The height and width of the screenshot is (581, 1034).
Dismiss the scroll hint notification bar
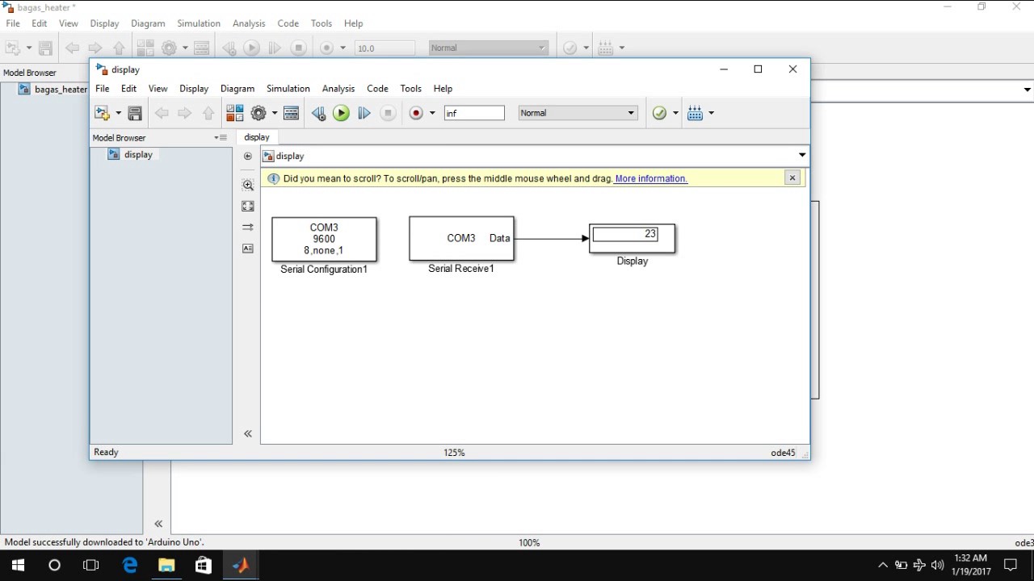792,178
